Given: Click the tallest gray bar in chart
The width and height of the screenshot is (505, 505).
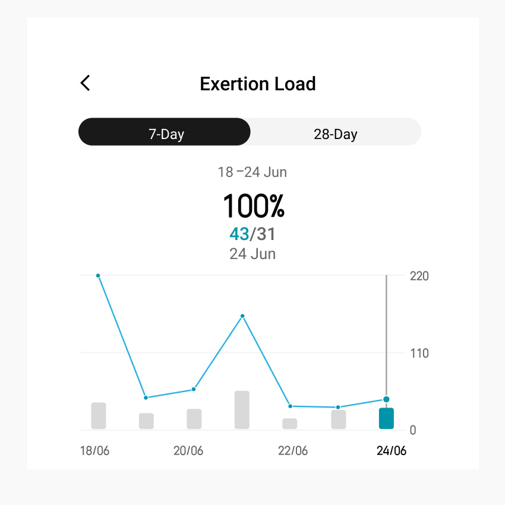Looking at the screenshot, I should click(242, 410).
